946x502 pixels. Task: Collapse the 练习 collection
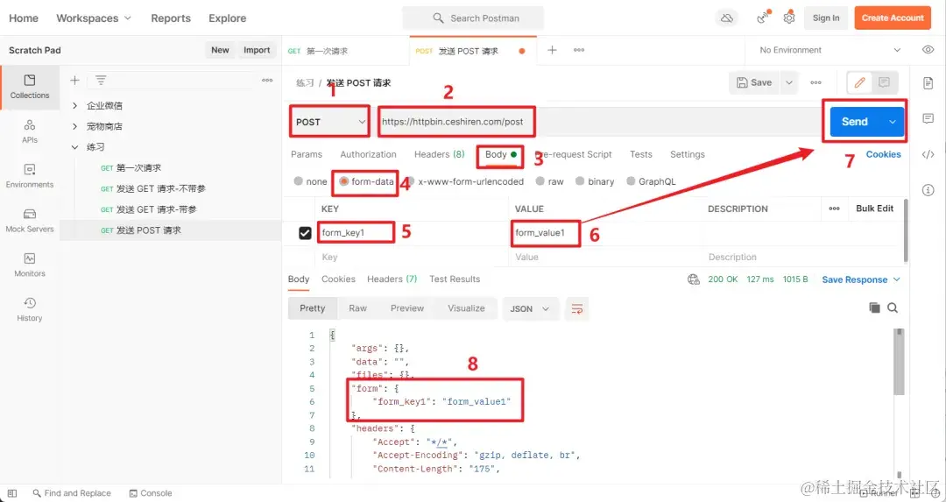74,147
